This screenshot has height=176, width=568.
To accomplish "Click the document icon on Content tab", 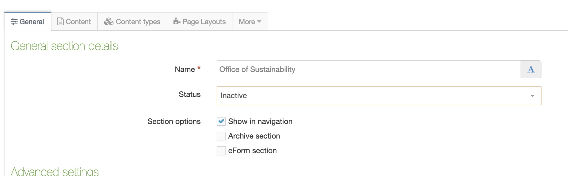I will coord(60,22).
